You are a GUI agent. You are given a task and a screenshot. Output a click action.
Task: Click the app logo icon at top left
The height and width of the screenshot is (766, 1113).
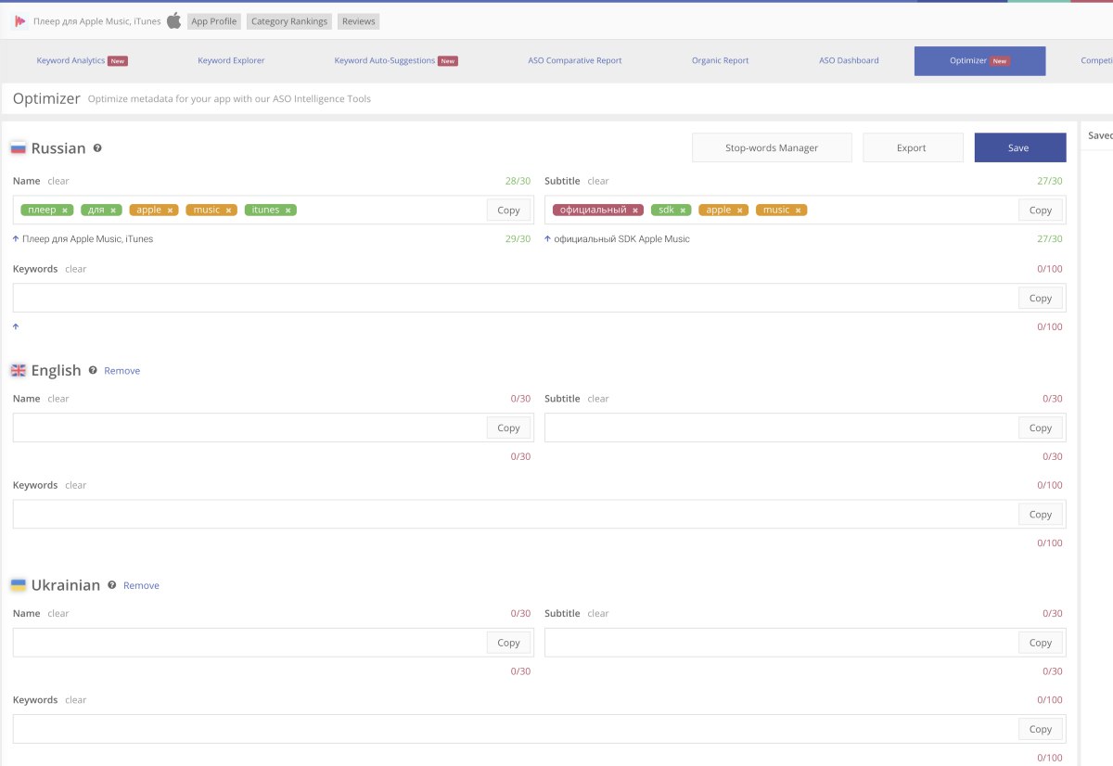20,20
